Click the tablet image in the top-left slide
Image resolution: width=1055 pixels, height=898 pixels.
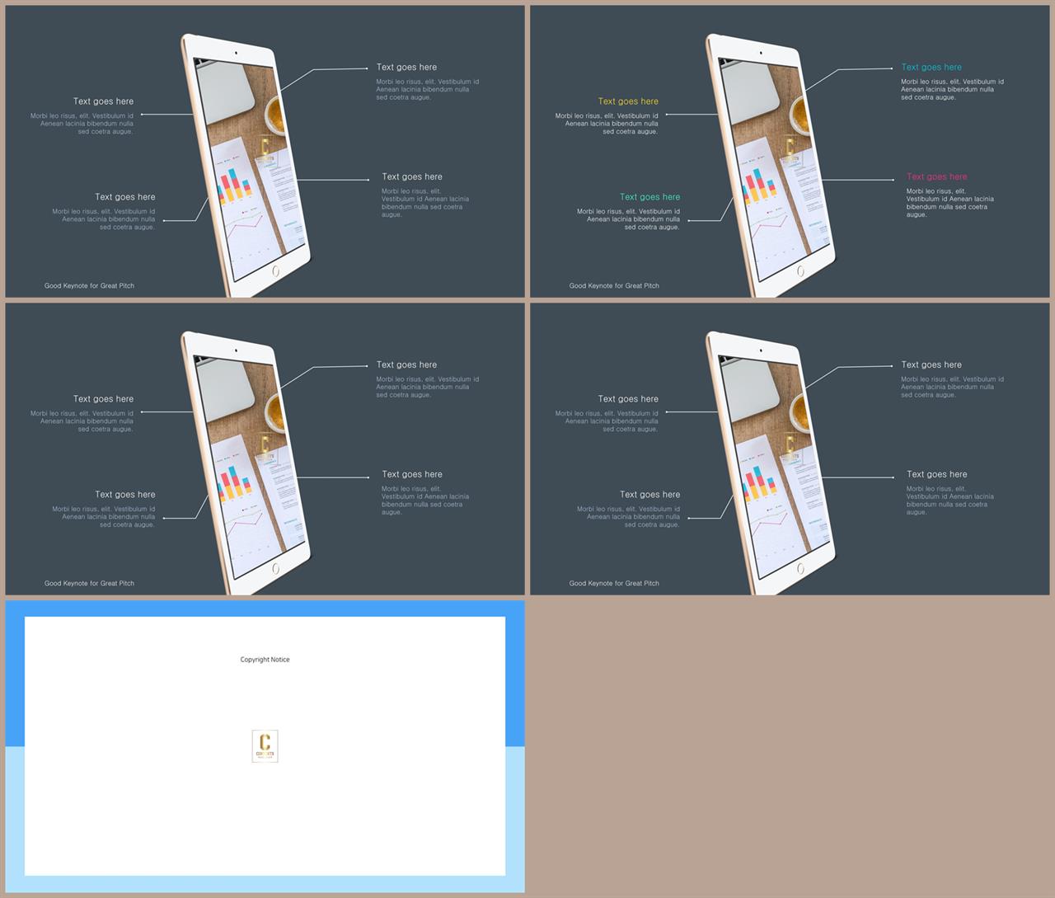(246, 165)
